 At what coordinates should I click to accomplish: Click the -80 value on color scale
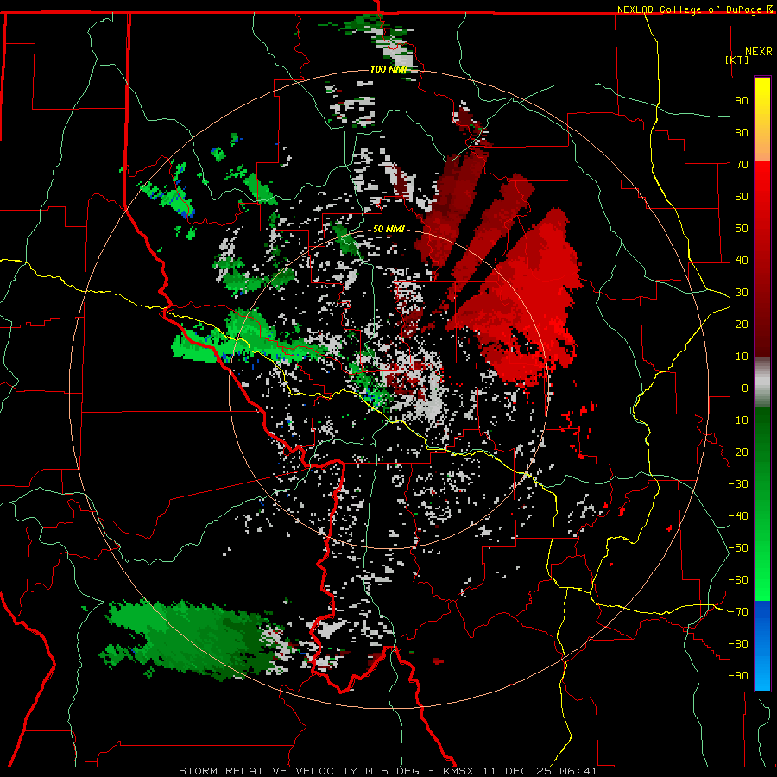(x=738, y=644)
